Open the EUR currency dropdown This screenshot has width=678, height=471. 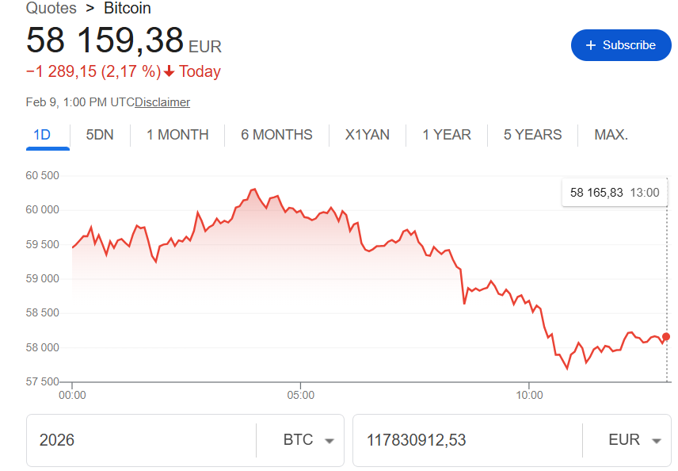click(x=634, y=440)
